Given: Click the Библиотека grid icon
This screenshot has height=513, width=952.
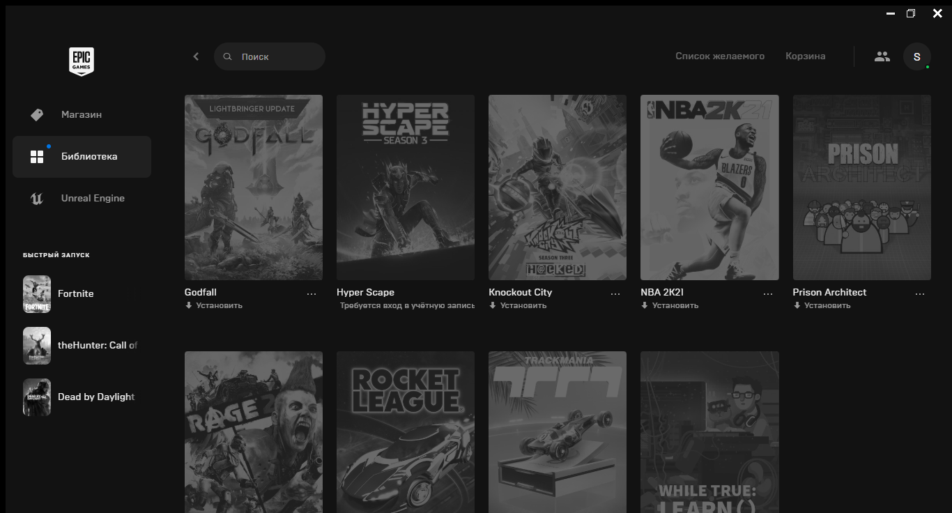Looking at the screenshot, I should (37, 157).
